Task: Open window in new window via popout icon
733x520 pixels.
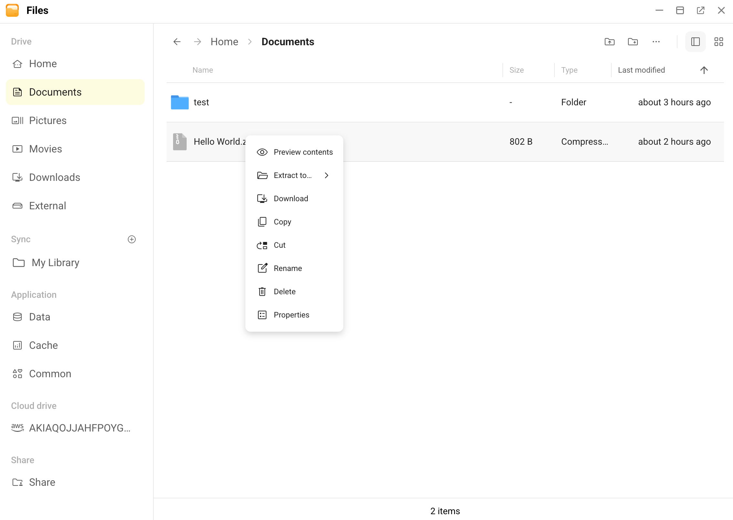Action: coord(701,10)
